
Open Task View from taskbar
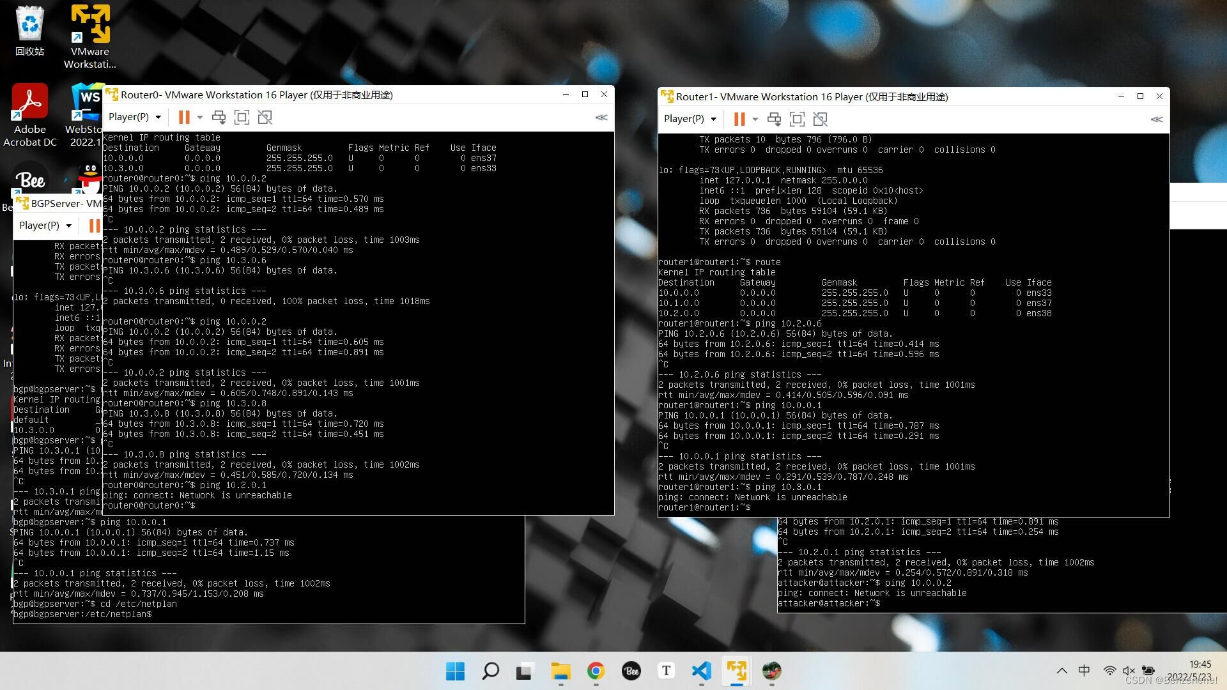(525, 671)
